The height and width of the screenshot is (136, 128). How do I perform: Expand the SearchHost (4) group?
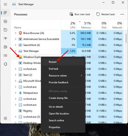pos(16,45)
